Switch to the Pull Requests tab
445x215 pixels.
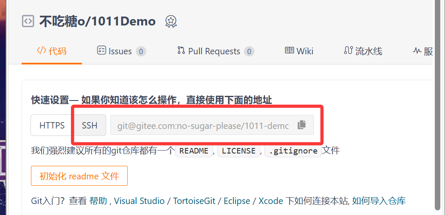[x=216, y=51]
